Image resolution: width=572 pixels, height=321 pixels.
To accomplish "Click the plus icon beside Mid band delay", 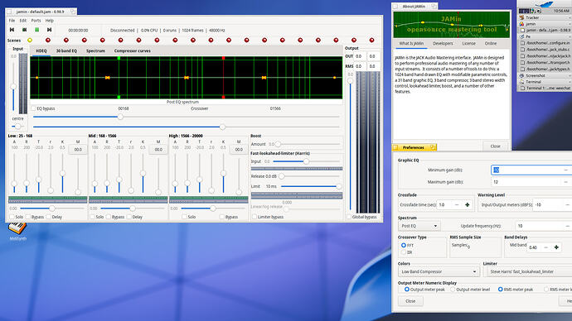I will [556, 247].
